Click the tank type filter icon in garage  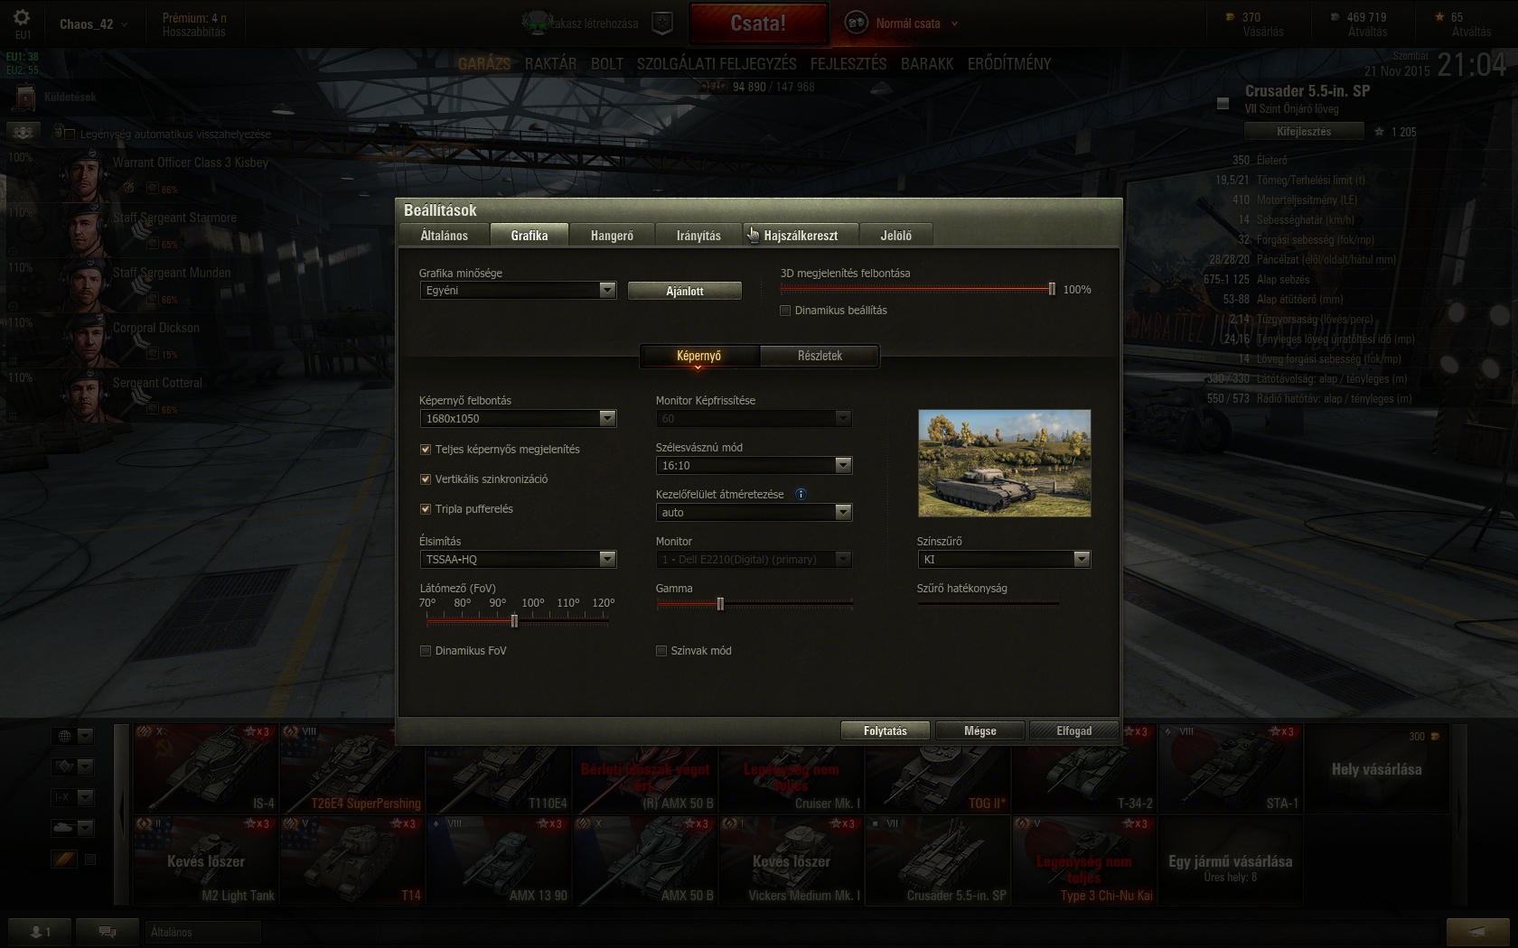64,827
